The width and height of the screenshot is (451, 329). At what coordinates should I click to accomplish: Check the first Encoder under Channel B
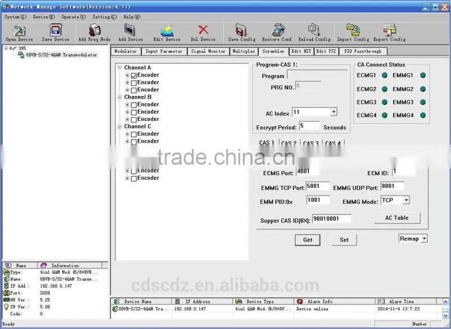pyautogui.click(x=134, y=105)
